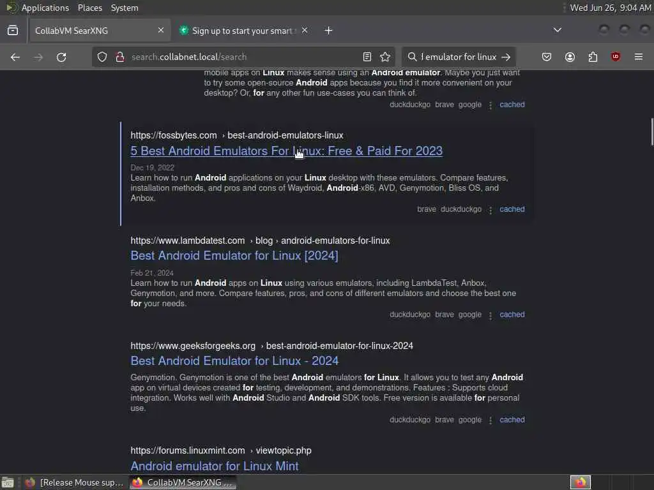Click the page vertical scrollbar thumb

[x=652, y=132]
